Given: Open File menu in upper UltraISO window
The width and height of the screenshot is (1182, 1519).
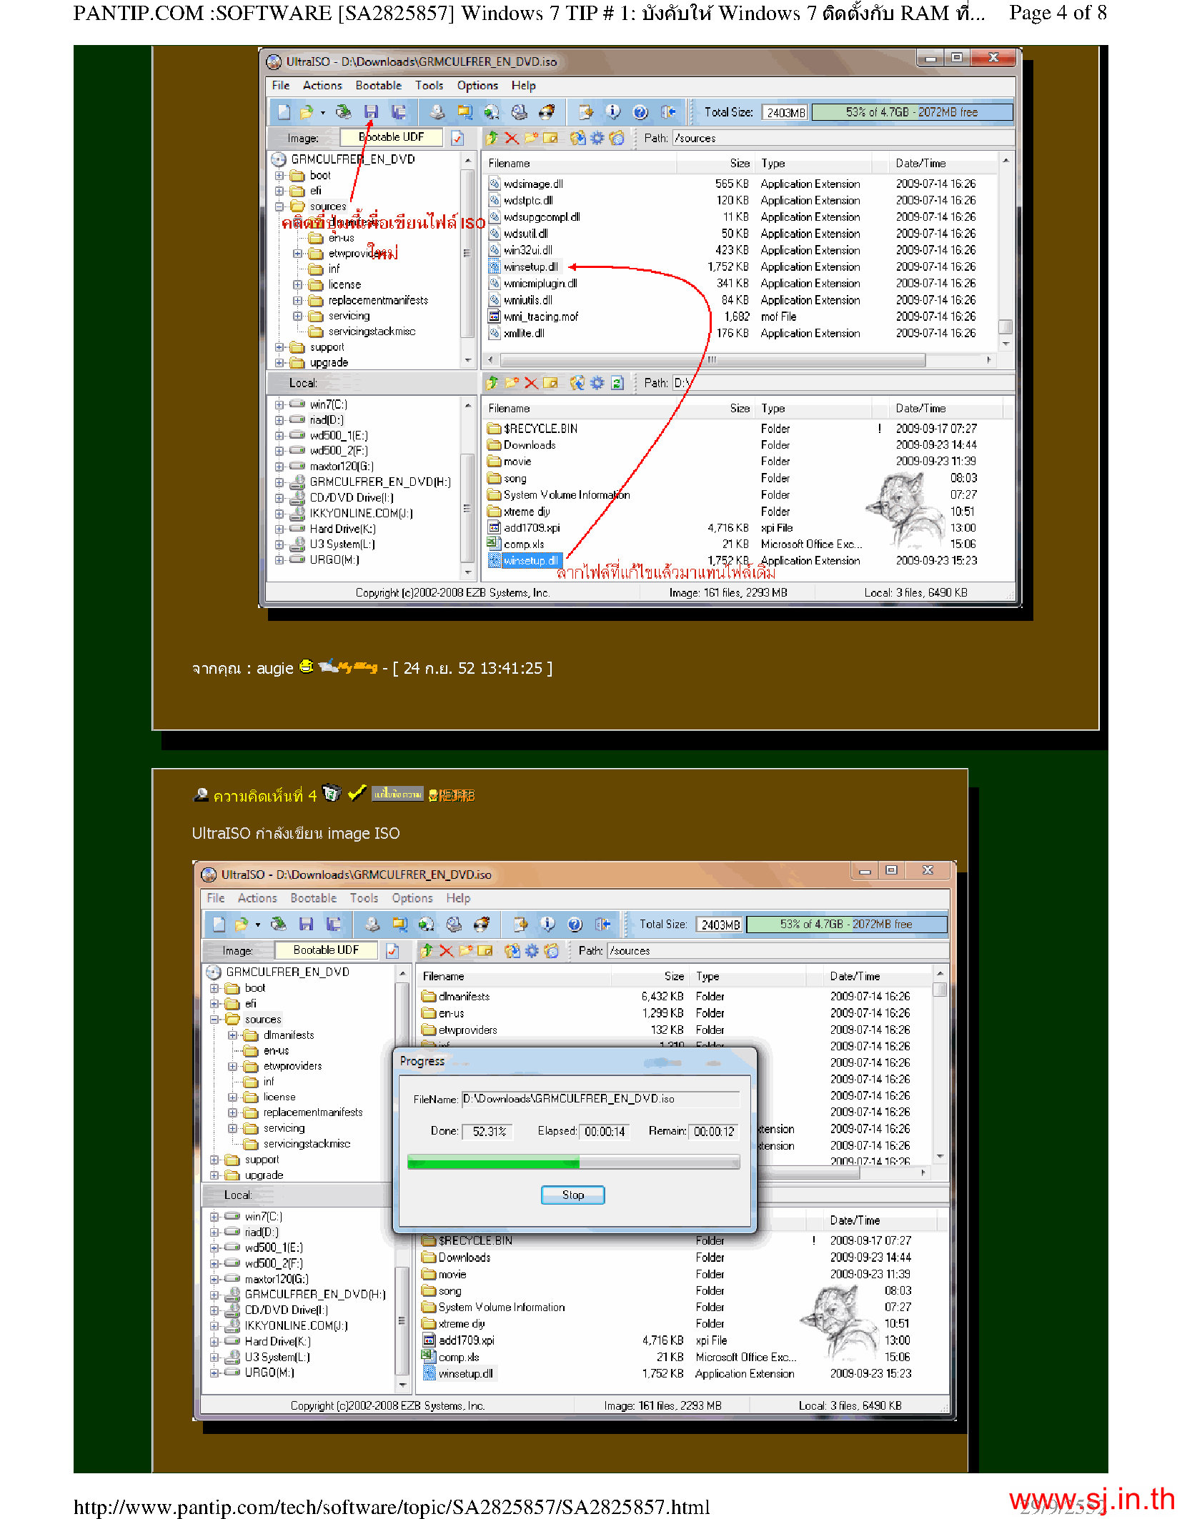Looking at the screenshot, I should coord(281,86).
